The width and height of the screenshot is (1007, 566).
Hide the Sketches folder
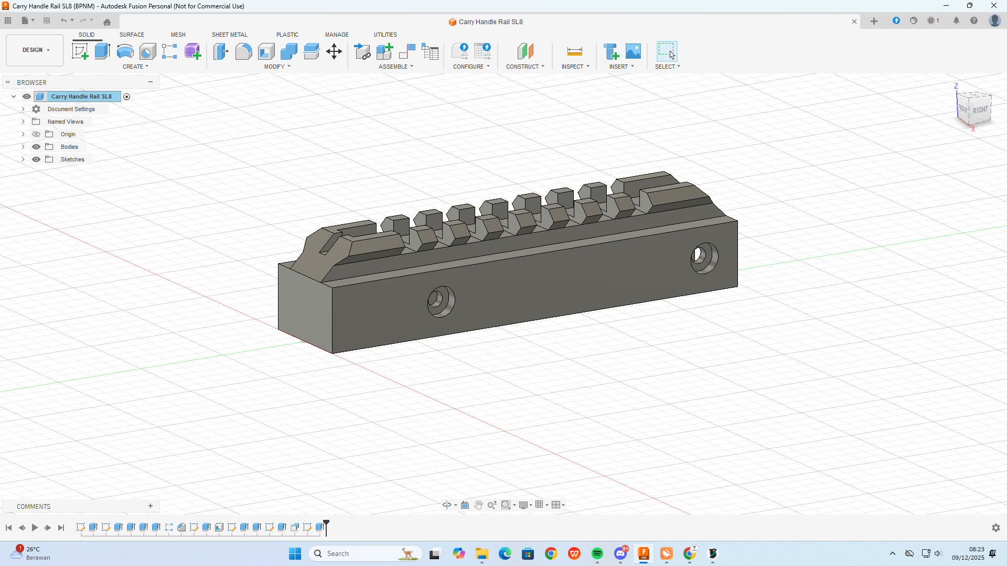(x=36, y=159)
